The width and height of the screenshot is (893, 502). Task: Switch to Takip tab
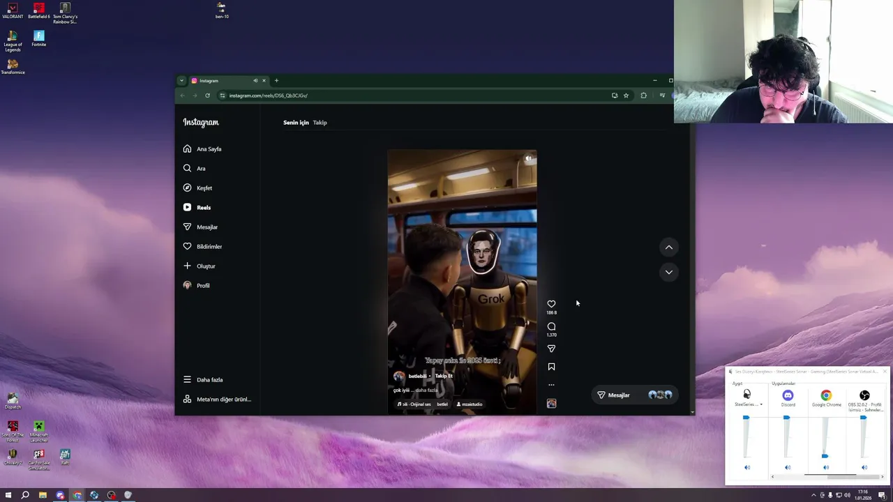coord(320,122)
